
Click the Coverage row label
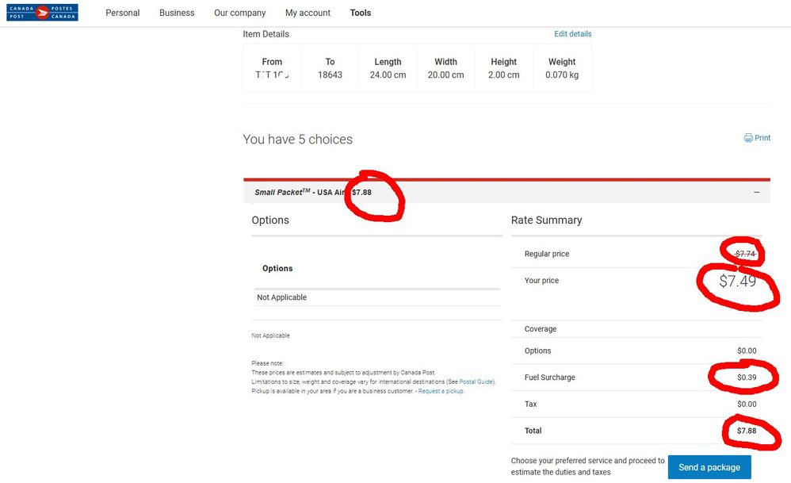541,329
